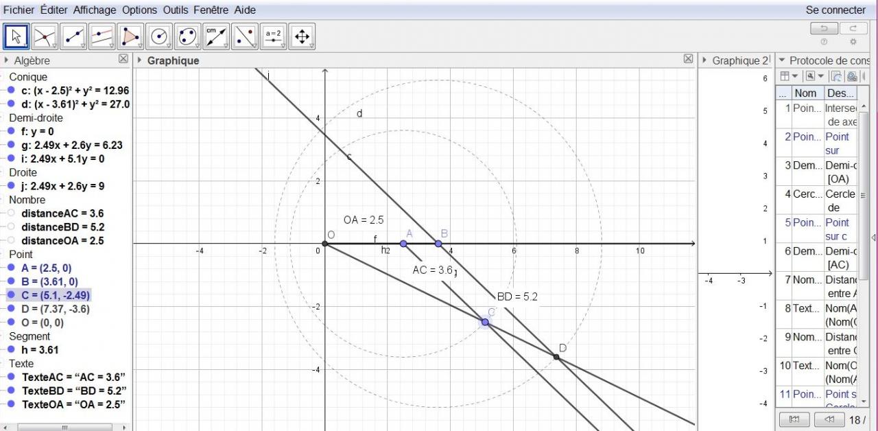Select the Parallel line tool
The width and height of the screenshot is (878, 431).
[102, 36]
